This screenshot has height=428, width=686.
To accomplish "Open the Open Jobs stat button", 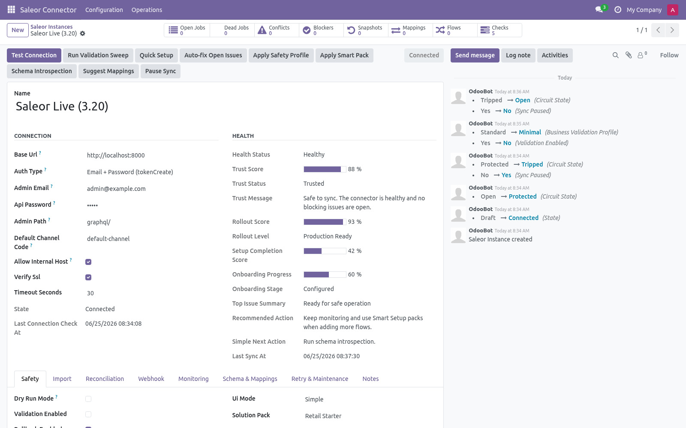I will [x=187, y=30].
